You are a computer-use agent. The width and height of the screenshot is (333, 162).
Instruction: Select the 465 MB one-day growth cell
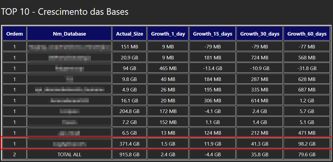click(168, 68)
